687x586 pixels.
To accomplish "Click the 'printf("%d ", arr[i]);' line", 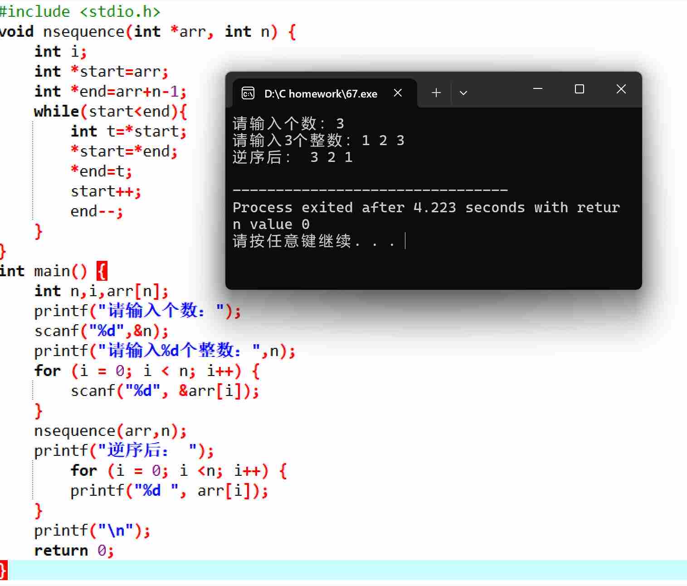I will coord(169,490).
